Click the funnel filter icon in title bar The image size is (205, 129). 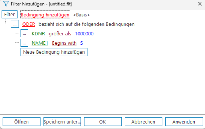tap(5, 4)
